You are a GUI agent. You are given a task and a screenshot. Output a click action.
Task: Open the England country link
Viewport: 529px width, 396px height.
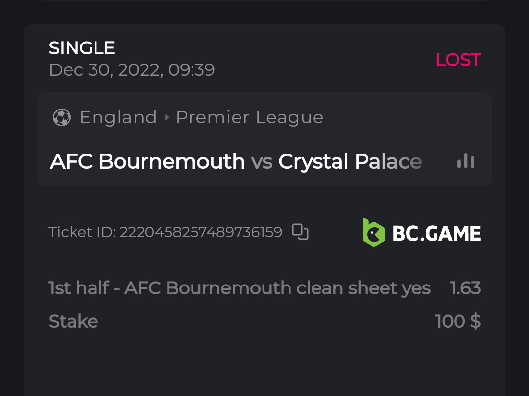(x=118, y=117)
